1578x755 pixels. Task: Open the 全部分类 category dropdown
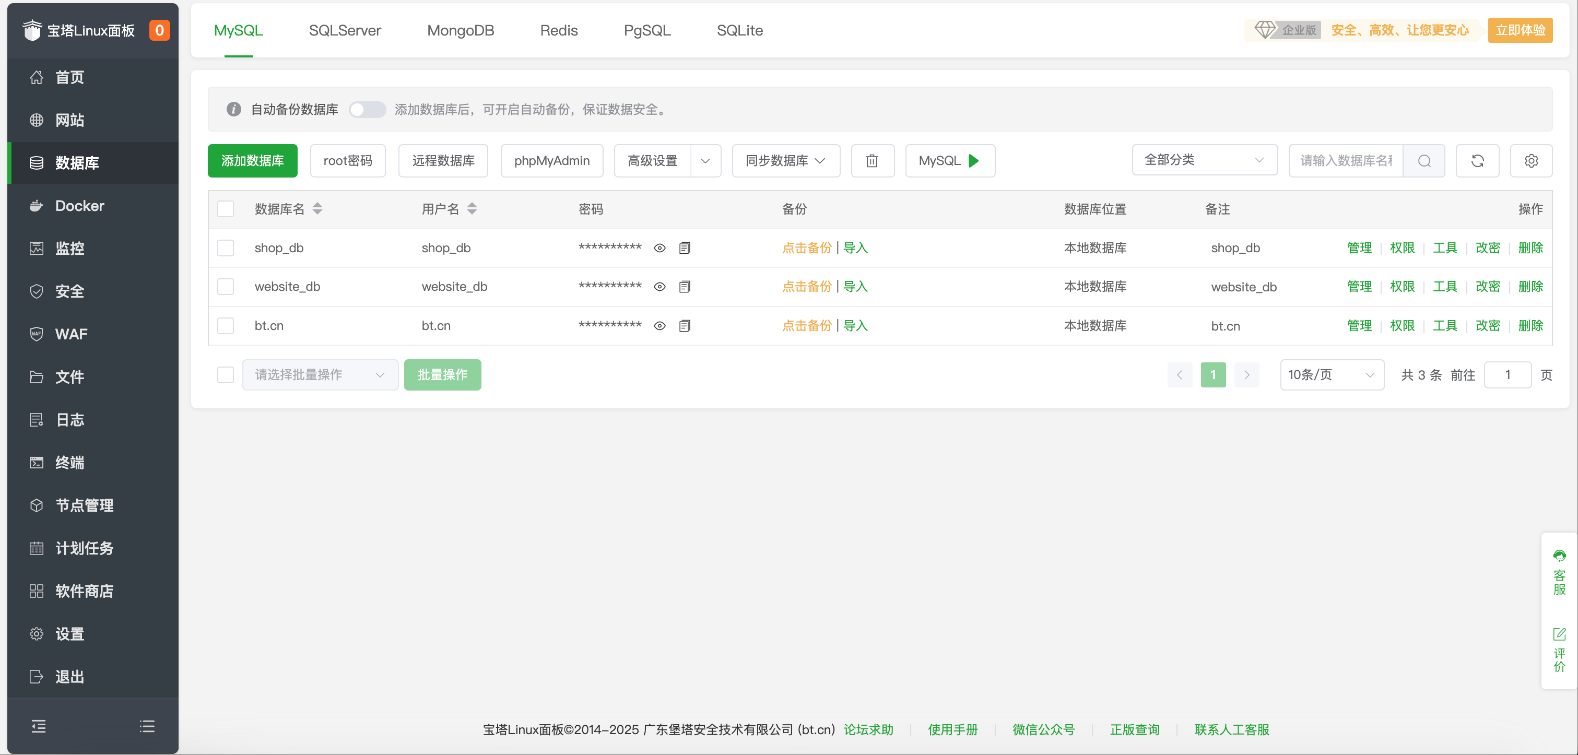(x=1204, y=160)
